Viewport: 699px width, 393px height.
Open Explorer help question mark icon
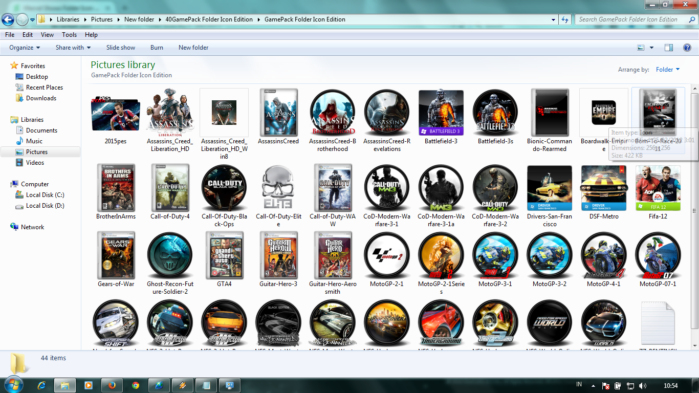tap(687, 48)
